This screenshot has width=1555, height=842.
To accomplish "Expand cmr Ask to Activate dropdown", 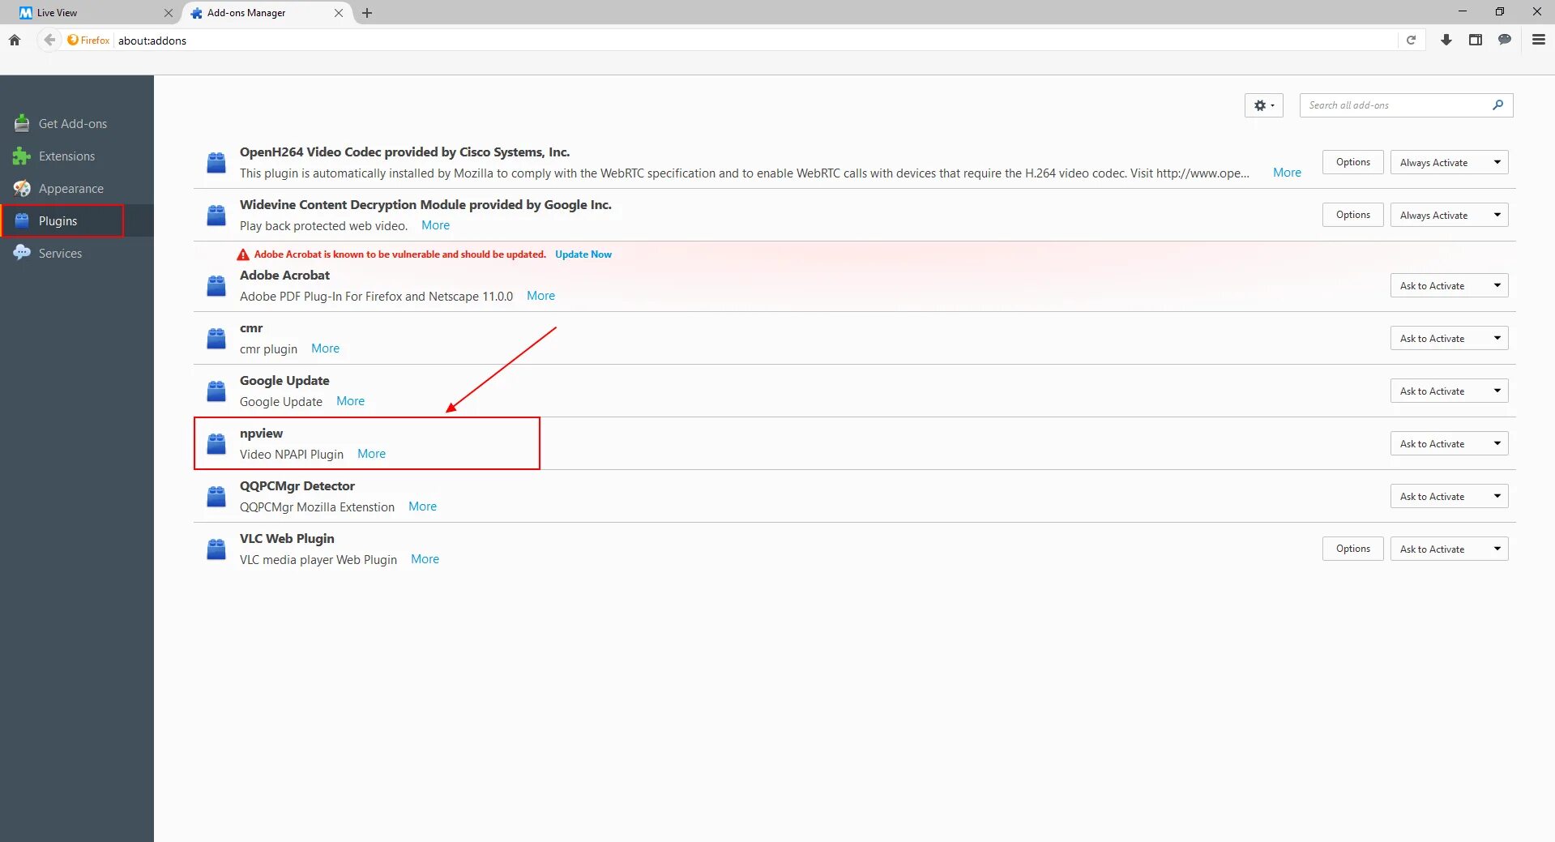I will (x=1449, y=338).
